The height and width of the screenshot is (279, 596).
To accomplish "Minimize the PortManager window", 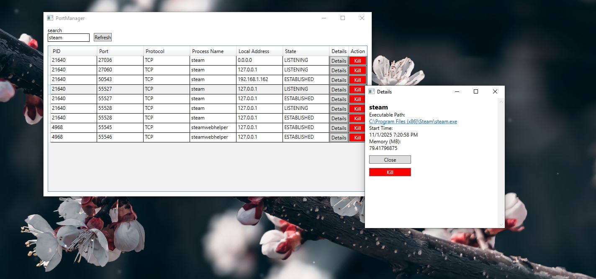I will tap(324, 18).
